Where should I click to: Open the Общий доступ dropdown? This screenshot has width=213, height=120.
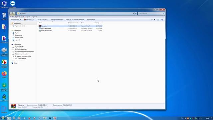[x=42, y=20]
